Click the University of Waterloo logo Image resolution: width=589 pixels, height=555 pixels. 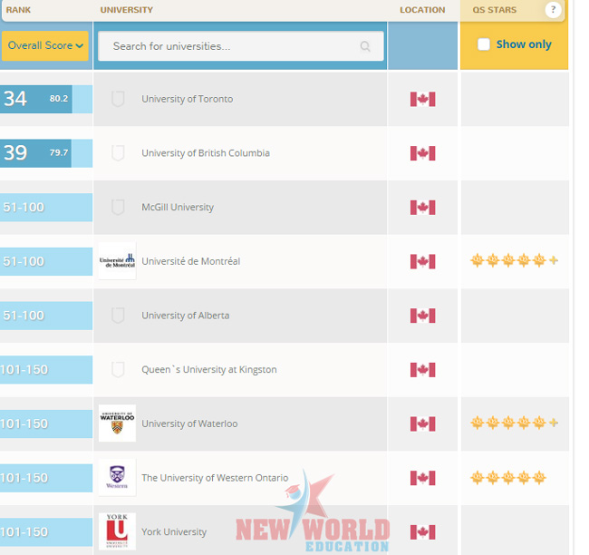tap(117, 424)
